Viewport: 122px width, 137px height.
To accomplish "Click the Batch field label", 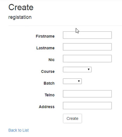I will click(49, 83).
